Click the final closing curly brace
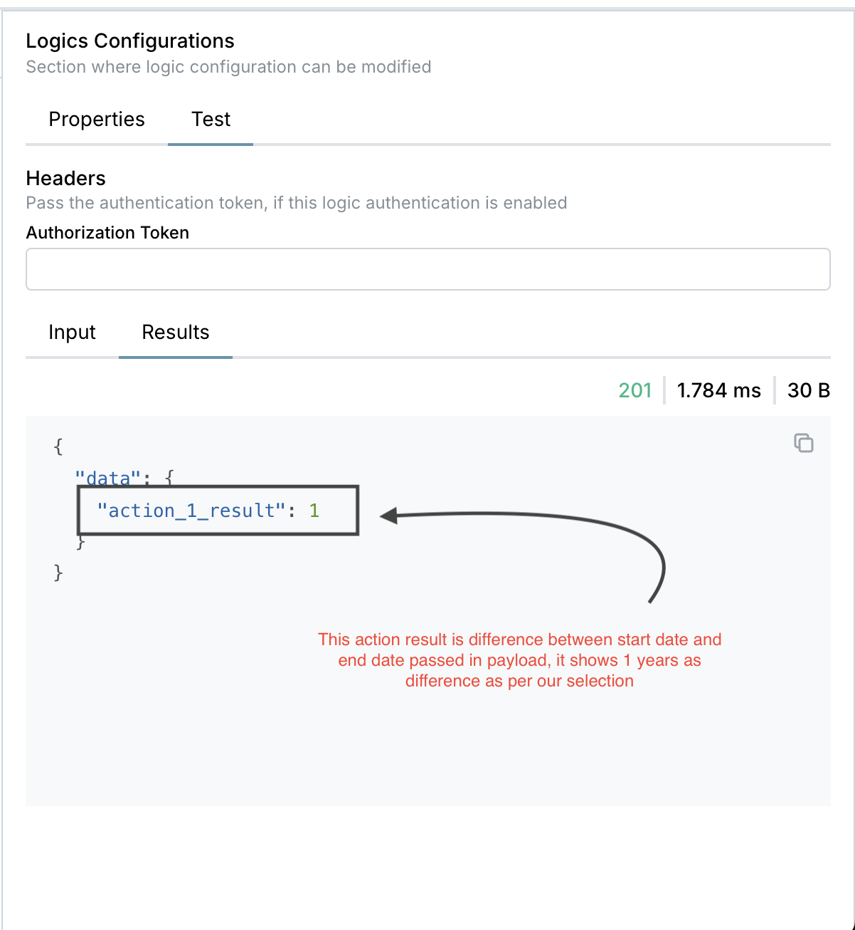This screenshot has height=930, width=855. coord(58,572)
